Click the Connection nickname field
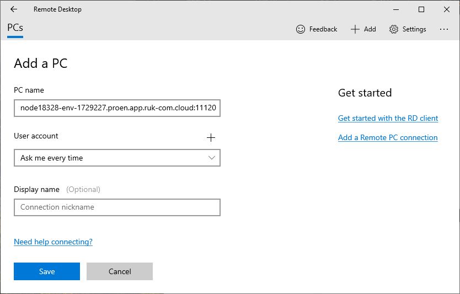 pyautogui.click(x=117, y=207)
